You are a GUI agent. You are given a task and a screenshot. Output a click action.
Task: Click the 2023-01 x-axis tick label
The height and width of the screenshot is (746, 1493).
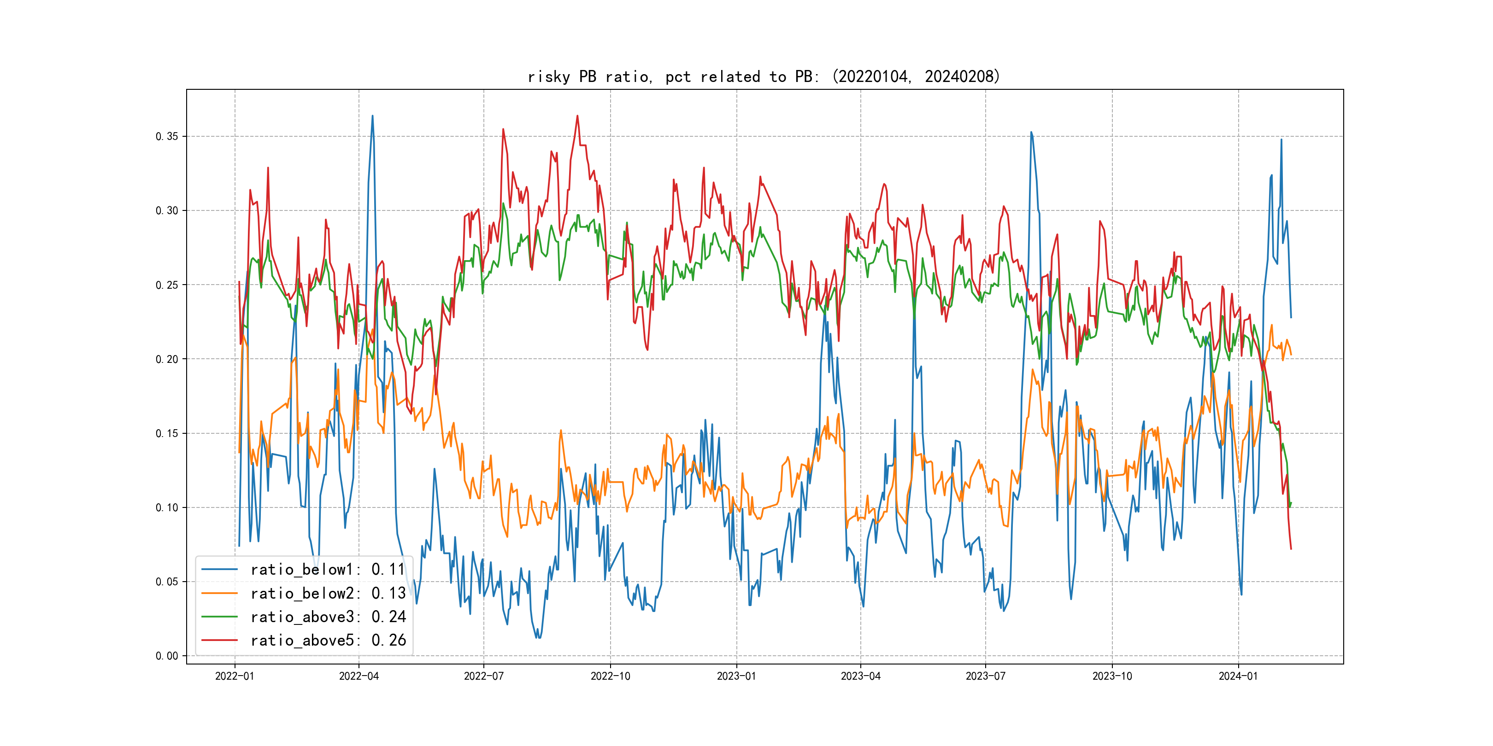[x=736, y=676]
